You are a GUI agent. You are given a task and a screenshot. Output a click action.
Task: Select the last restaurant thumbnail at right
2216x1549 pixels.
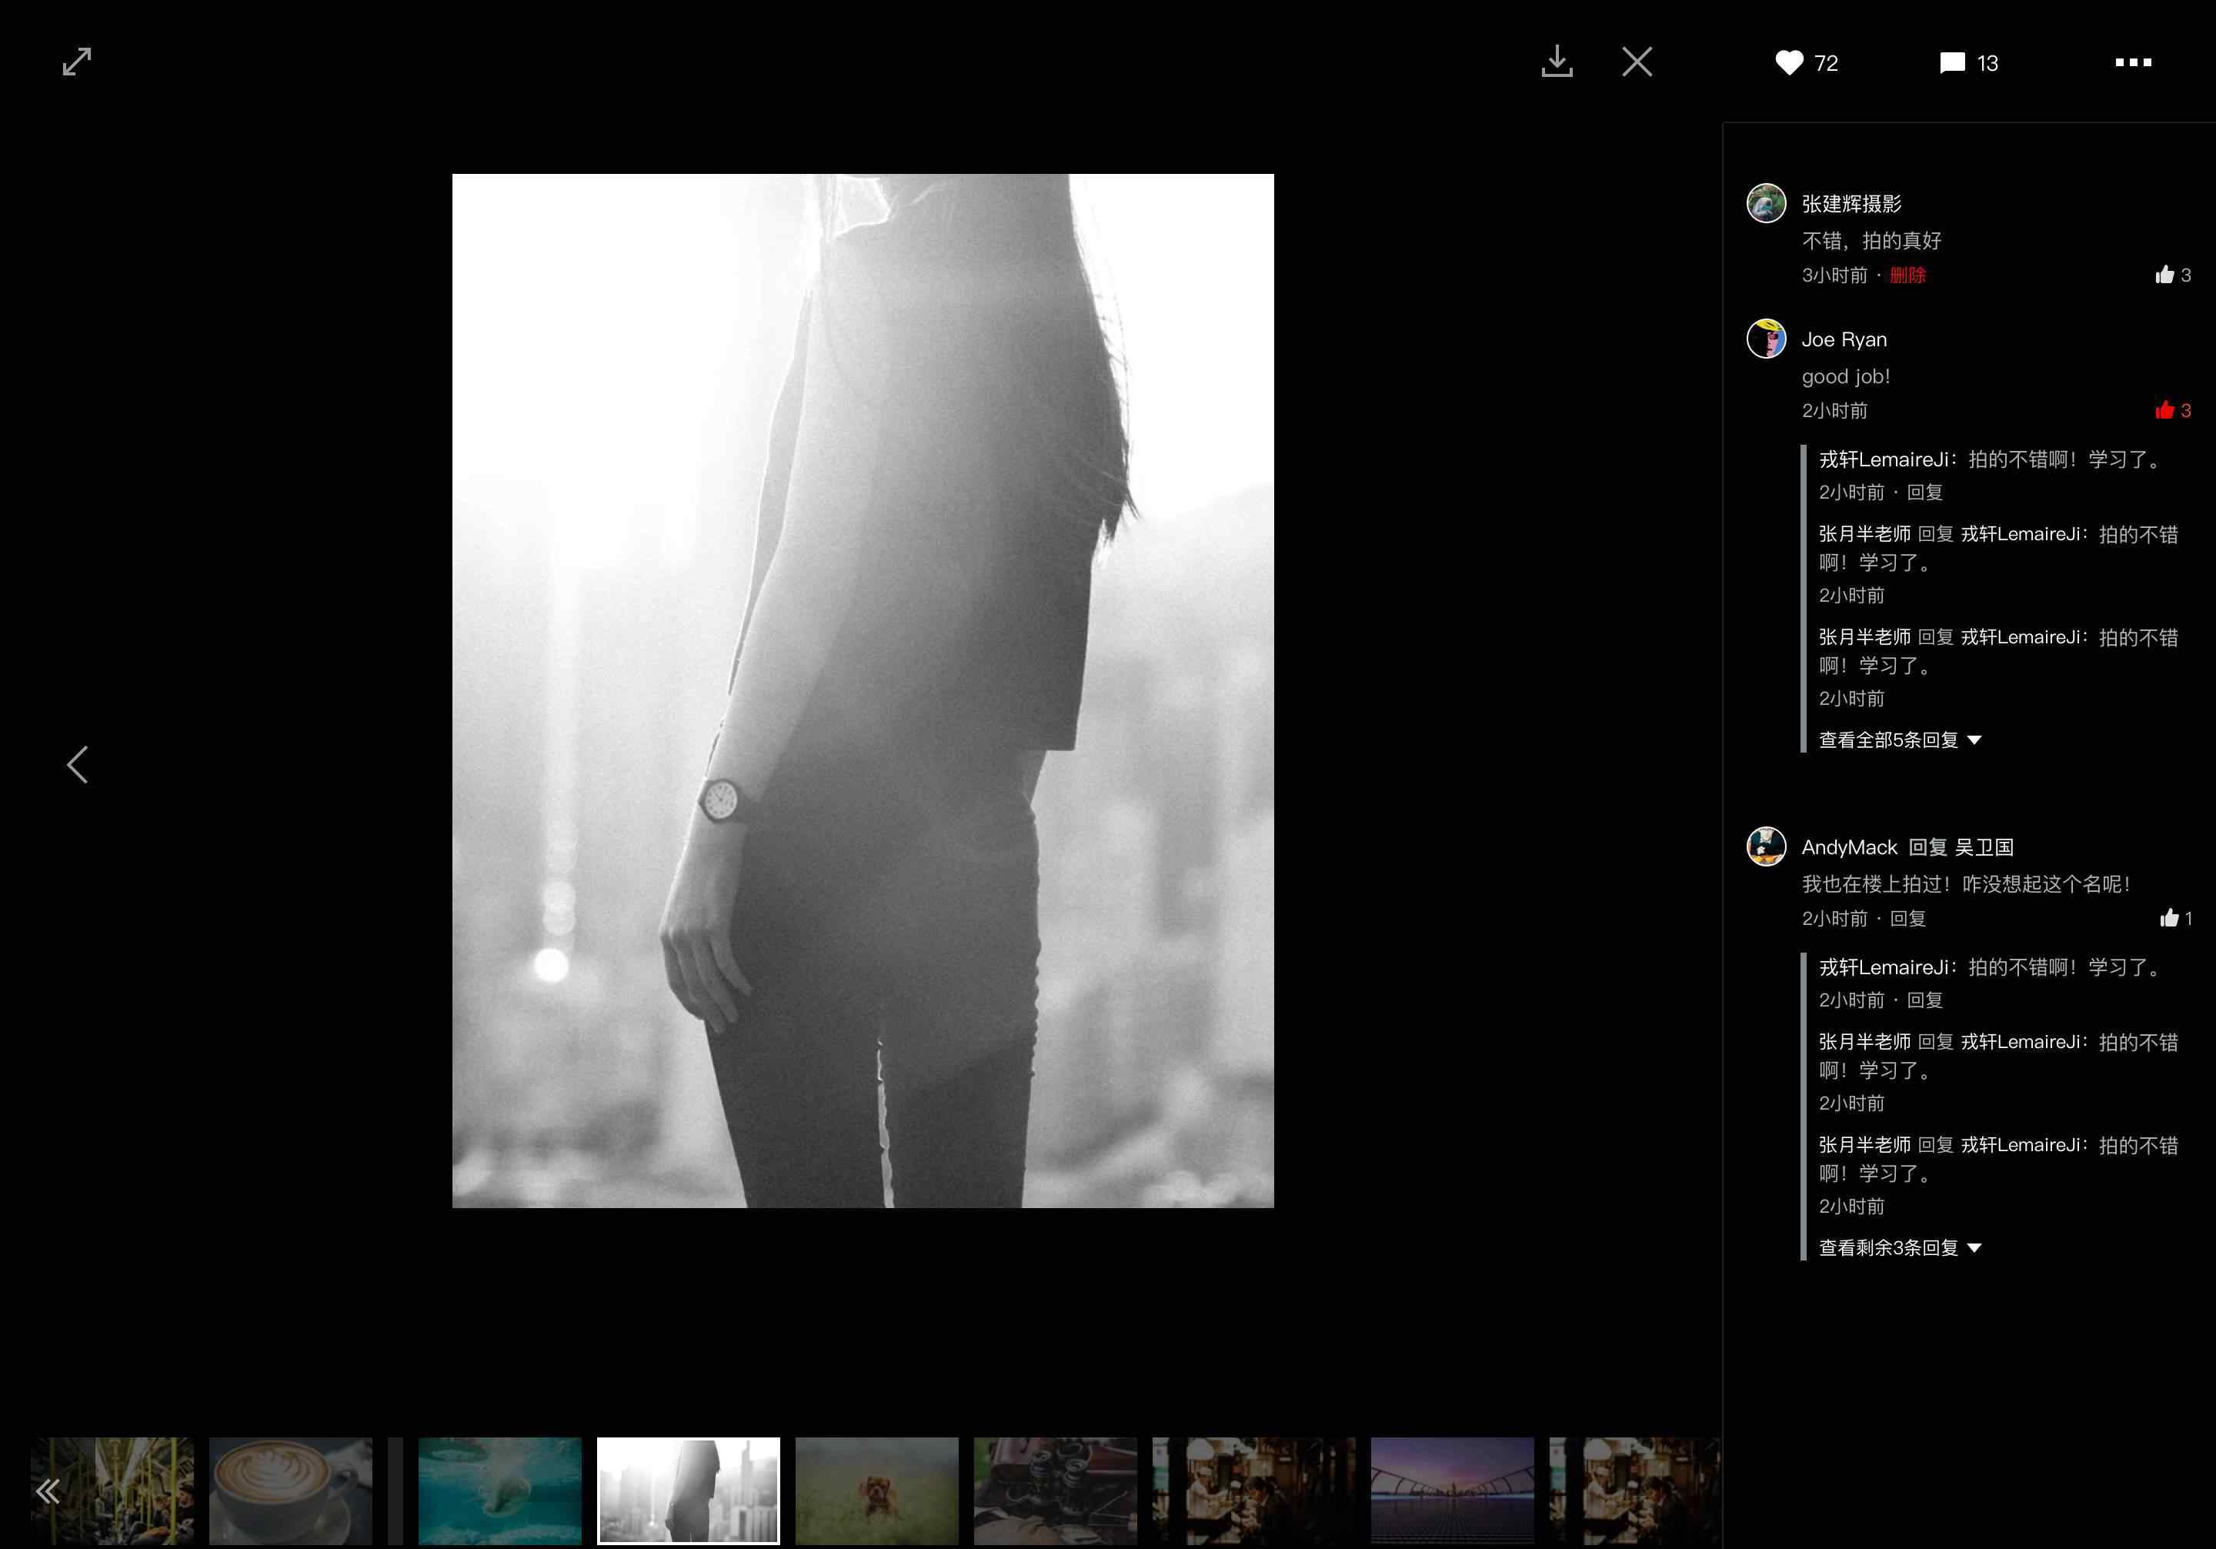(x=1635, y=1491)
